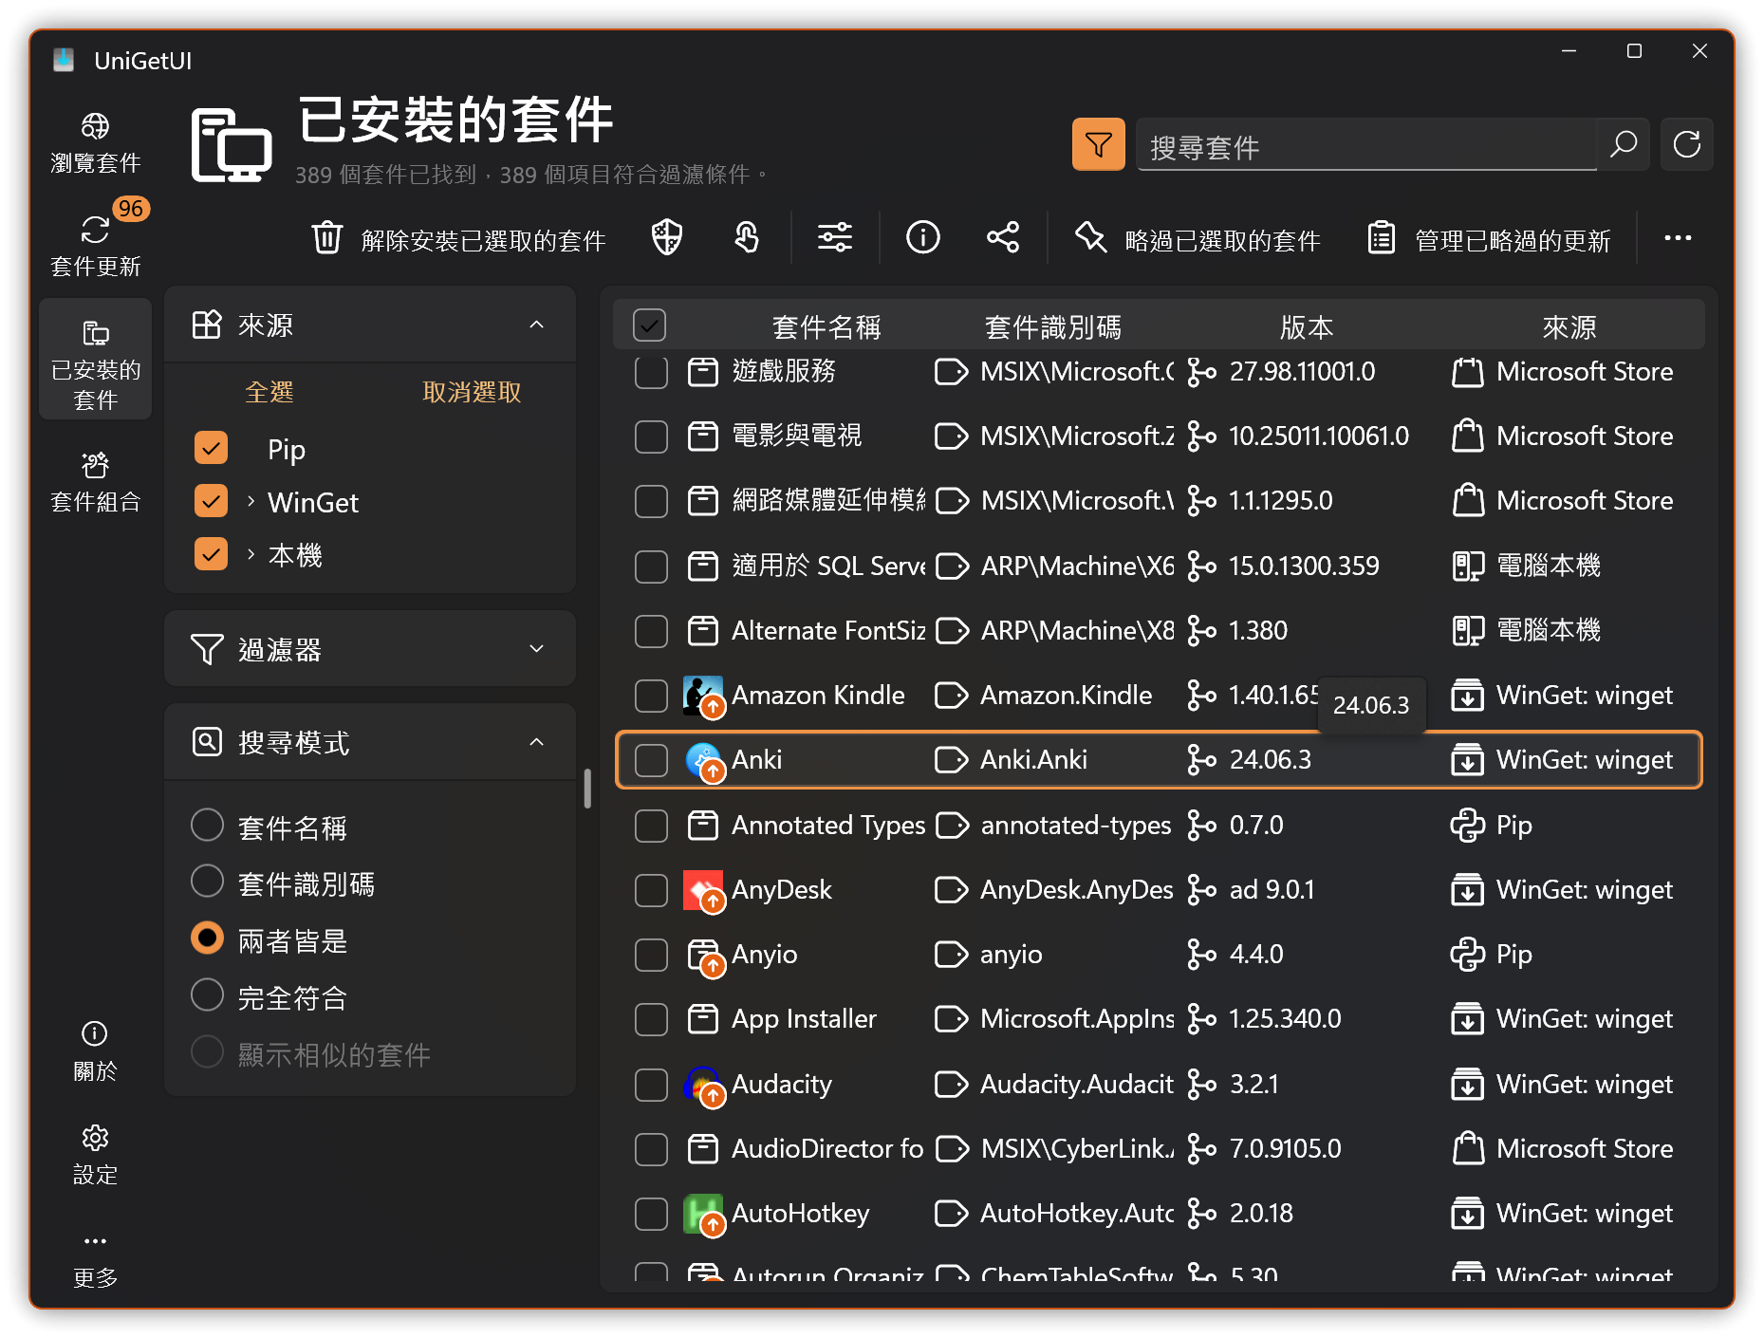Click the tag icon beside Anki.Anki
The width and height of the screenshot is (1764, 1338).
pyautogui.click(x=951, y=760)
